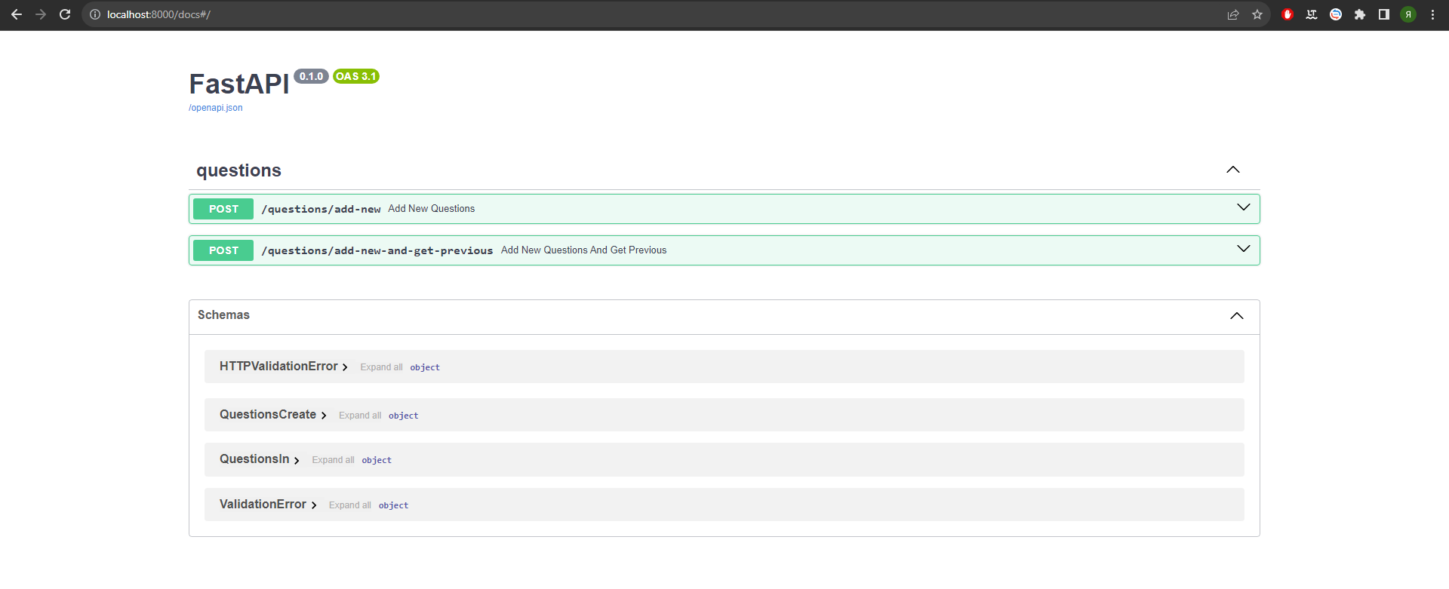
Task: Click Expand all for QuestionsIn
Action: click(333, 460)
